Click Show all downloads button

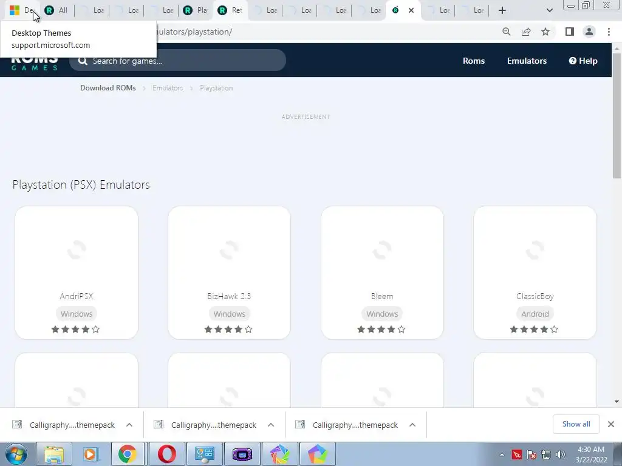pos(576,424)
